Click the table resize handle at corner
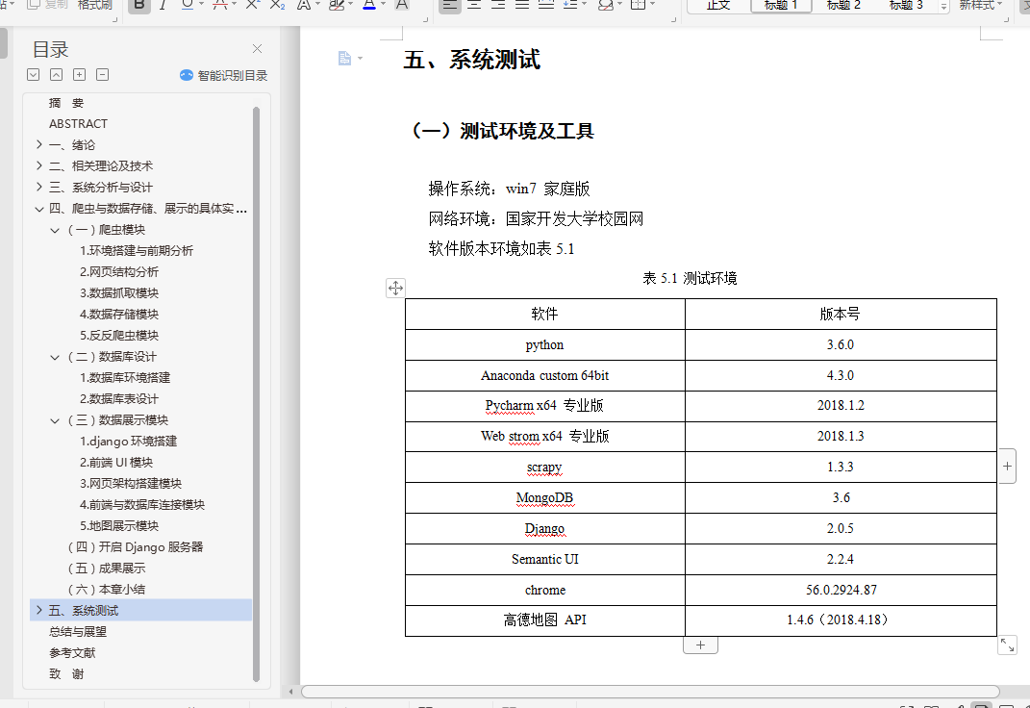The height and width of the screenshot is (708, 1030). [1007, 645]
